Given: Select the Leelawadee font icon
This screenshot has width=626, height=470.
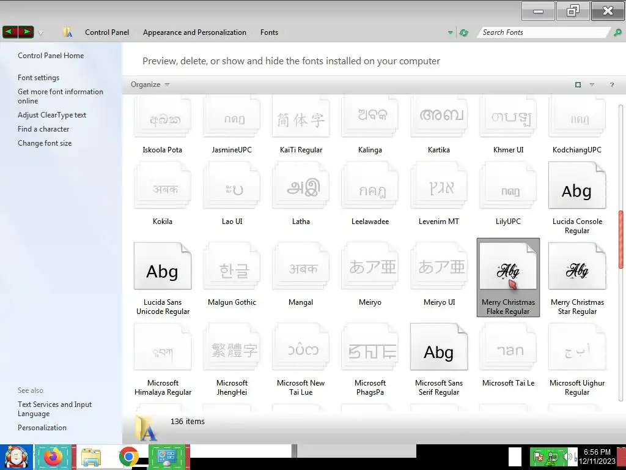Looking at the screenshot, I should [370, 185].
